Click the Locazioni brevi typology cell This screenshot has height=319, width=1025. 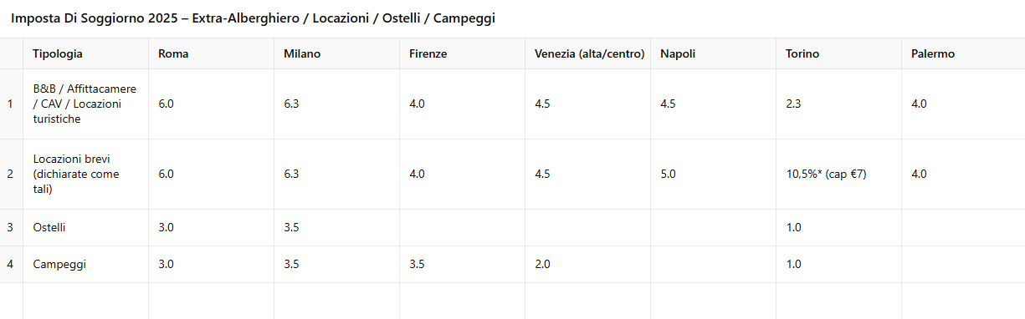pyautogui.click(x=85, y=175)
